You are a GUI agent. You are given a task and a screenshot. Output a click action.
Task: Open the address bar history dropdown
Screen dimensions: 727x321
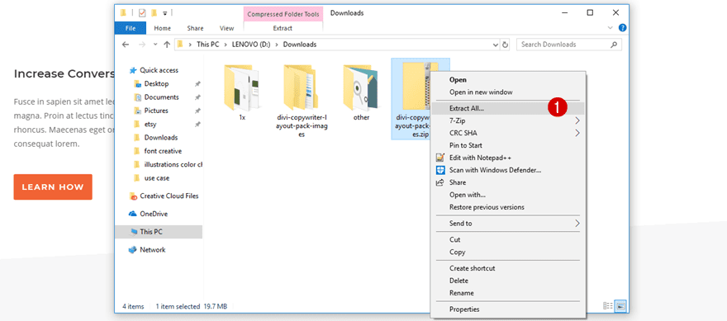pos(496,45)
